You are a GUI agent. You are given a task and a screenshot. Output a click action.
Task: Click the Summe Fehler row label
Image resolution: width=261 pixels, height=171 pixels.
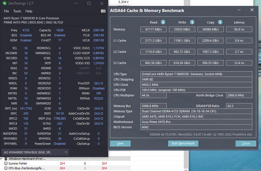[x=18, y=163]
